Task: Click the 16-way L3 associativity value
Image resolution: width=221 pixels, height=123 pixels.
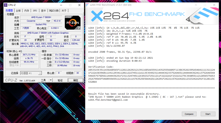Action: (x=77, y=65)
